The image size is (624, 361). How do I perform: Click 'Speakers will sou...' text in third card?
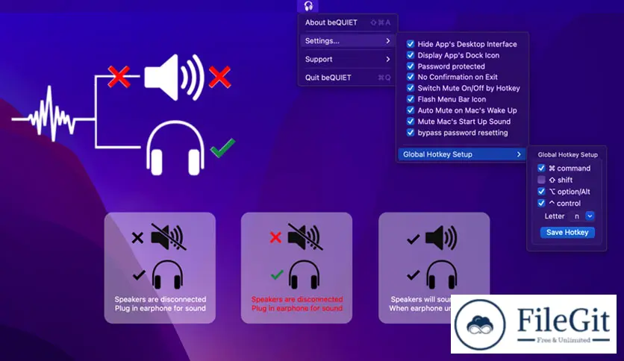(x=421, y=299)
